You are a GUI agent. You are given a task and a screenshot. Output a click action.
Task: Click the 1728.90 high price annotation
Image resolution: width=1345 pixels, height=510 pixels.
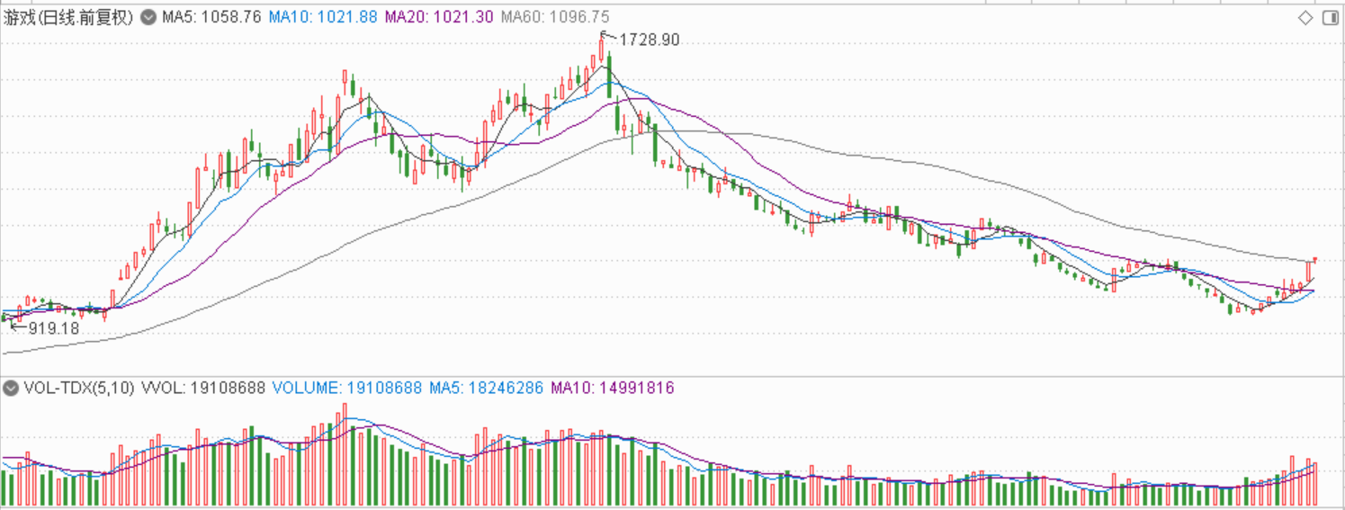tap(650, 40)
